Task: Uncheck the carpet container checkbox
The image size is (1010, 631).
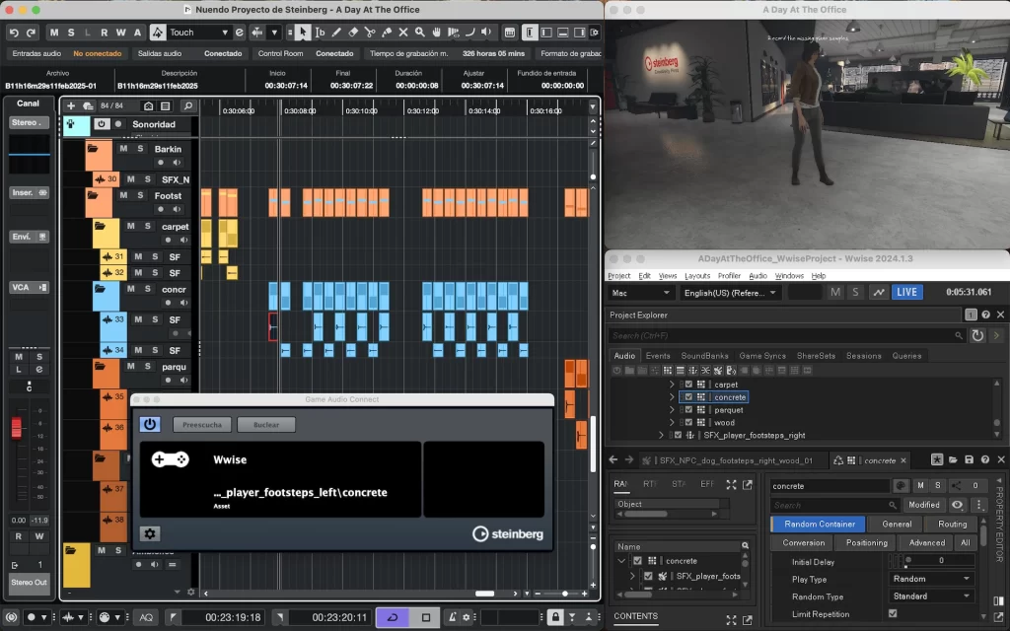Action: coord(688,385)
